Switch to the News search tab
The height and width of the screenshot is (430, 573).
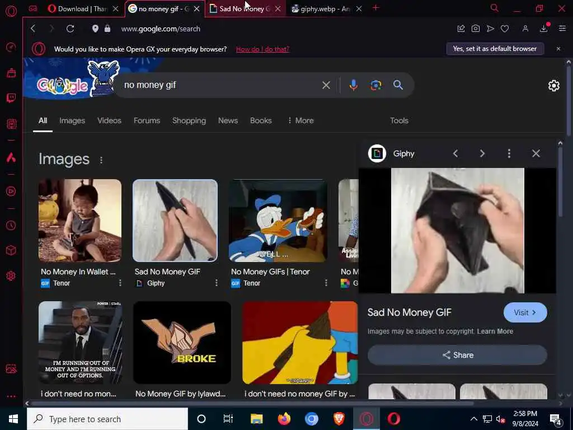(228, 120)
